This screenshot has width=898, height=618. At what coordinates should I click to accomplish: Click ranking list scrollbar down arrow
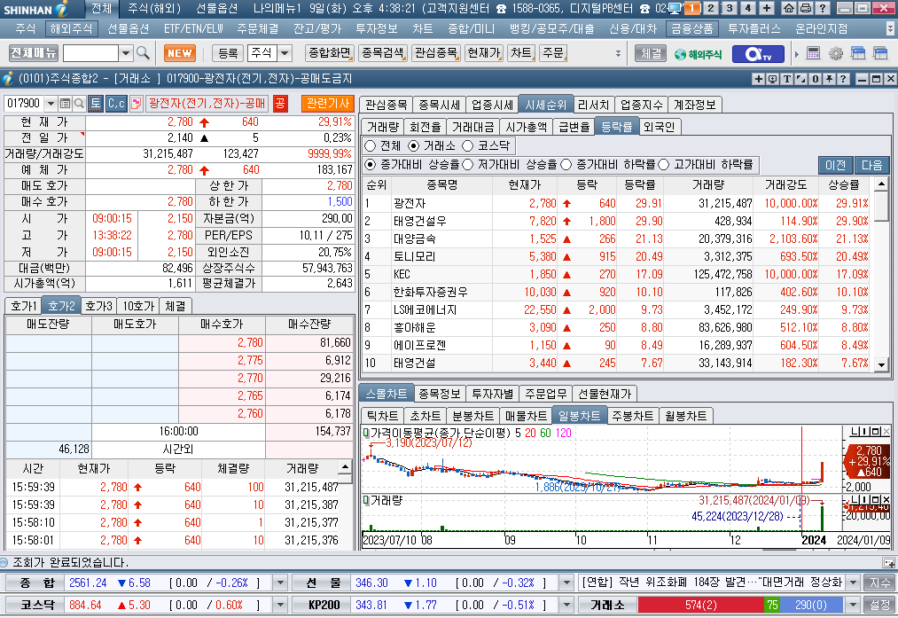point(881,364)
